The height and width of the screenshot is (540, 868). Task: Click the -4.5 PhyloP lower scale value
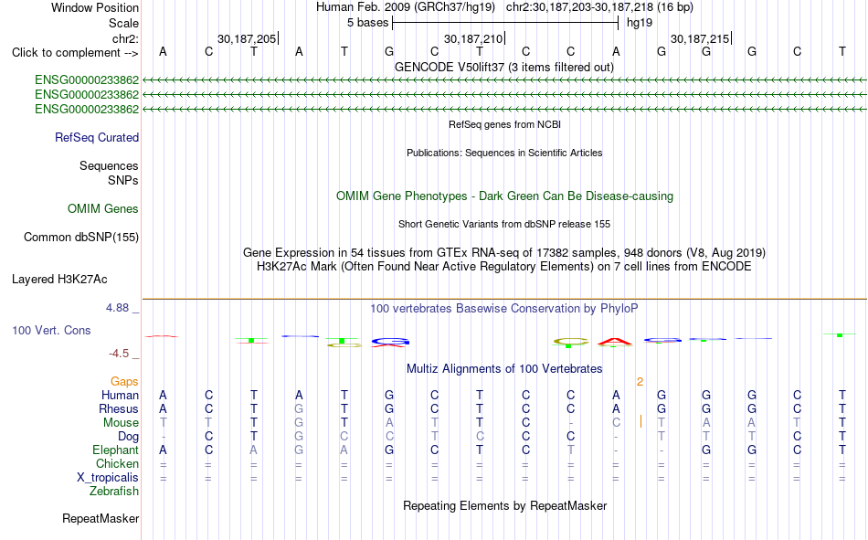pyautogui.click(x=119, y=354)
